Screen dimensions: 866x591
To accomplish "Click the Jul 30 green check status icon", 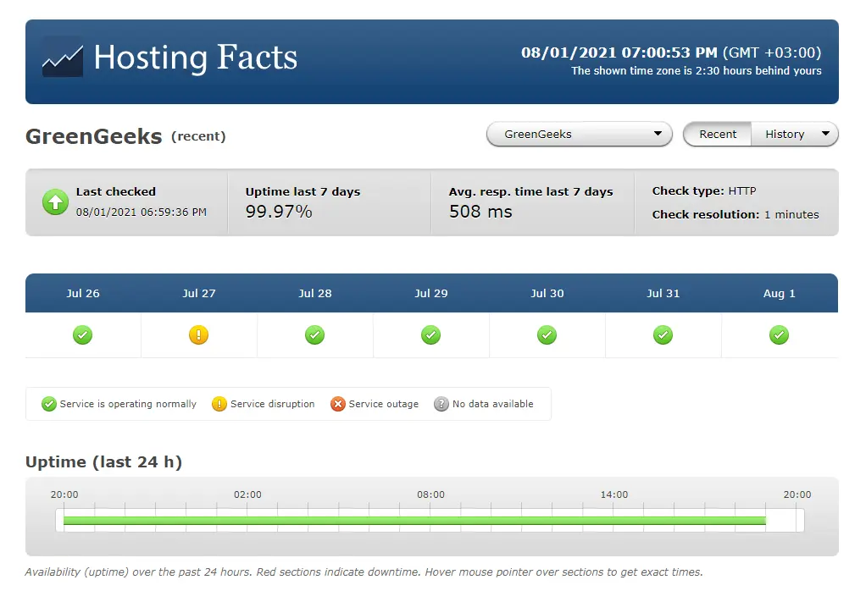I will pyautogui.click(x=547, y=335).
